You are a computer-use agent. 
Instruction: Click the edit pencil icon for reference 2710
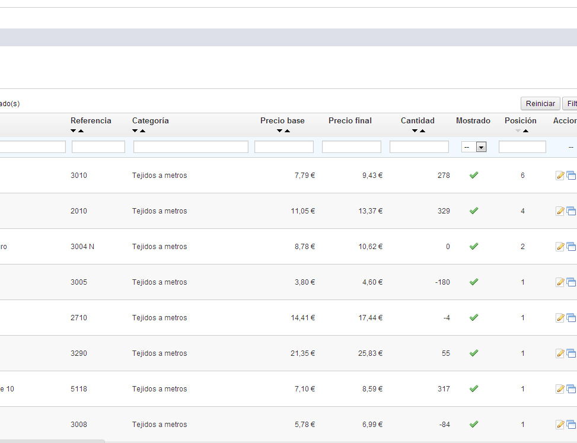click(x=560, y=318)
